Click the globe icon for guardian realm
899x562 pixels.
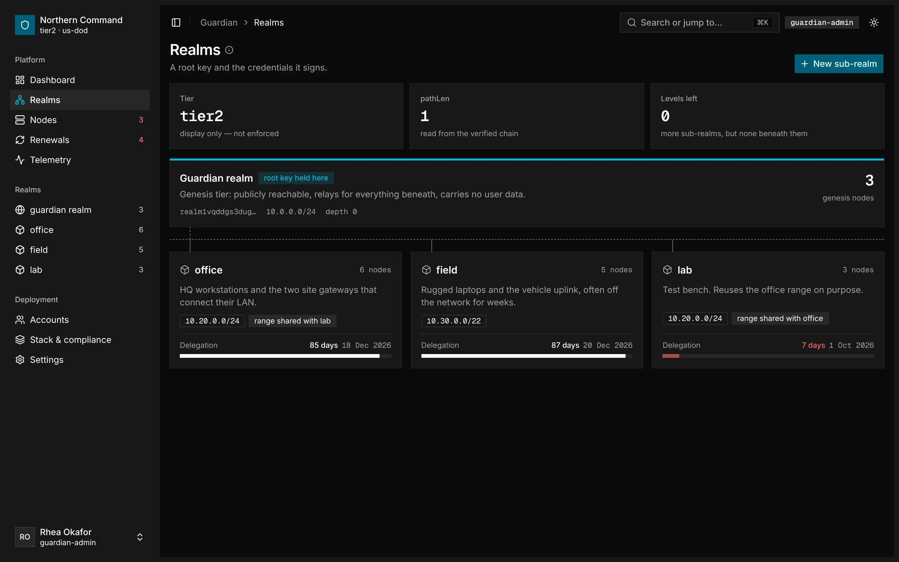(20, 210)
